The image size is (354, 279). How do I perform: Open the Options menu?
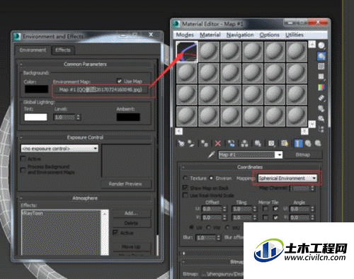tap(269, 35)
